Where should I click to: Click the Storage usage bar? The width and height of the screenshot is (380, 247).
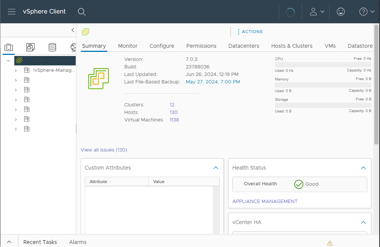click(323, 105)
